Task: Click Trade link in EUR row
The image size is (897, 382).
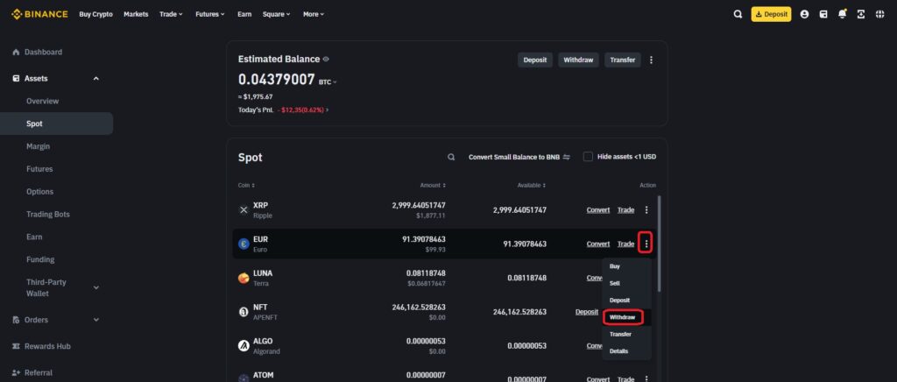Action: 625,244
